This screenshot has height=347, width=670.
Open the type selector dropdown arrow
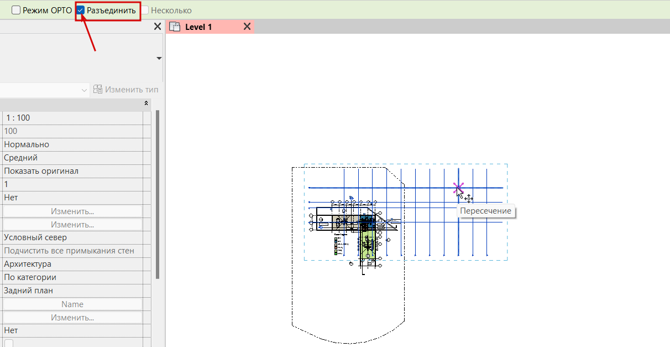click(x=159, y=58)
